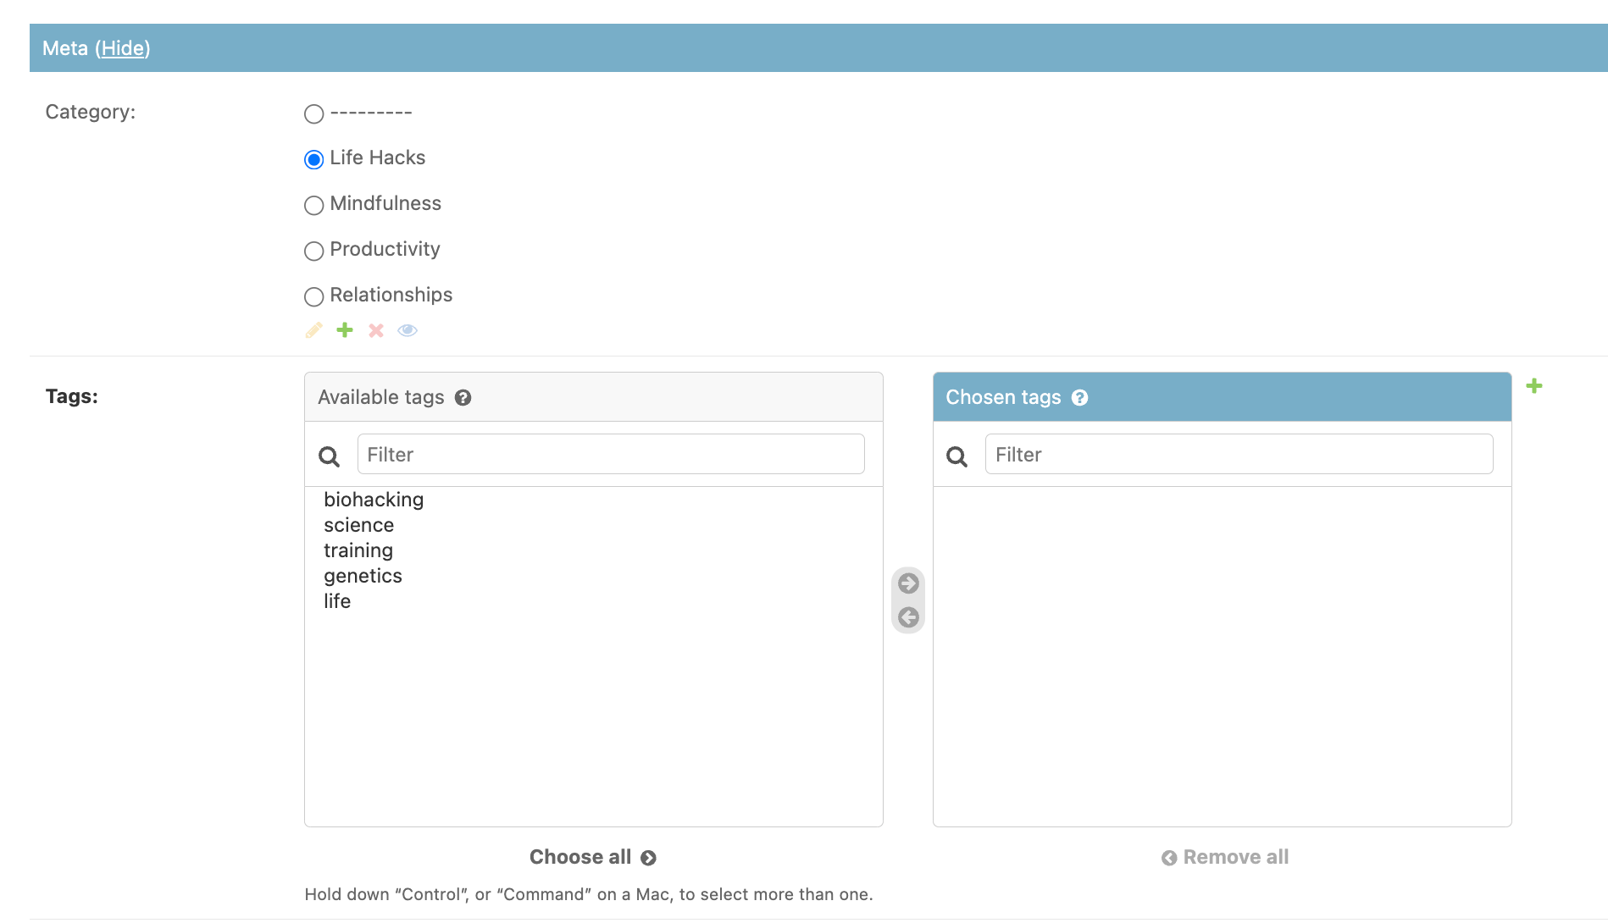The width and height of the screenshot is (1608, 923).
Task: View the Life Hacks category via the eye icon
Action: [408, 330]
